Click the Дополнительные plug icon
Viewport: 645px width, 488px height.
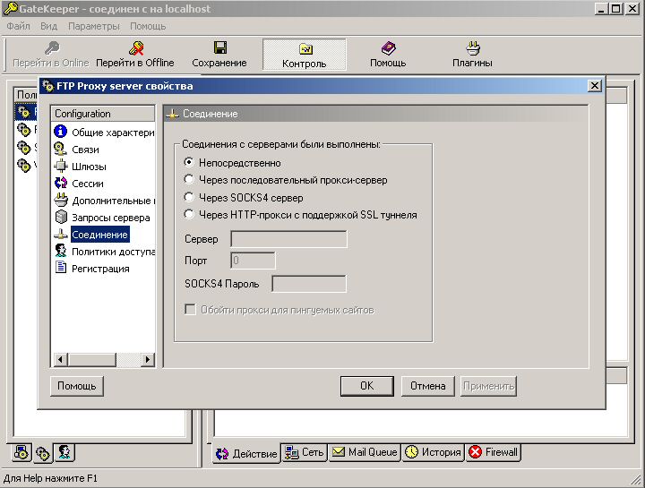[61, 201]
